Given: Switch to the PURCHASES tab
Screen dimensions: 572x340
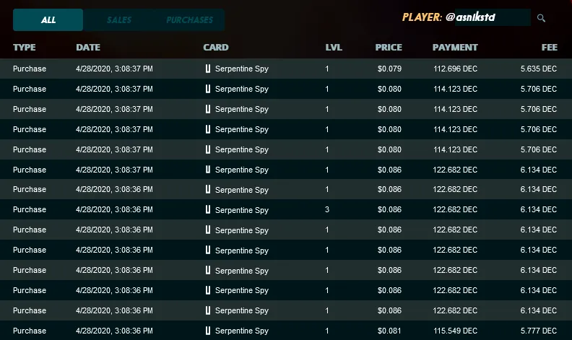Looking at the screenshot, I should tap(190, 19).
